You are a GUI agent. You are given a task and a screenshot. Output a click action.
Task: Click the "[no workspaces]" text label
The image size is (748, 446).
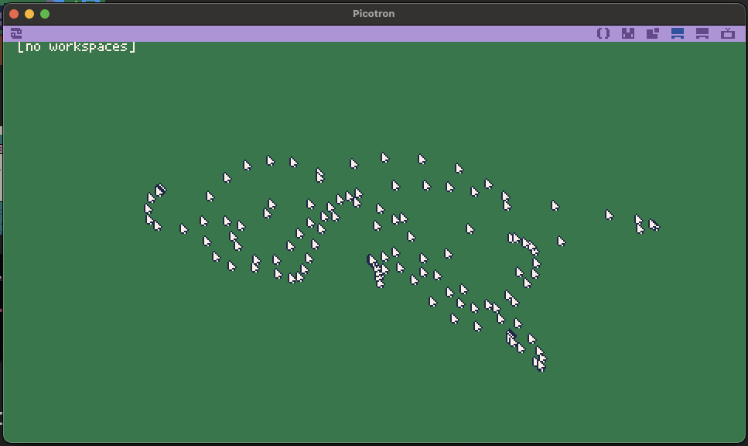77,46
